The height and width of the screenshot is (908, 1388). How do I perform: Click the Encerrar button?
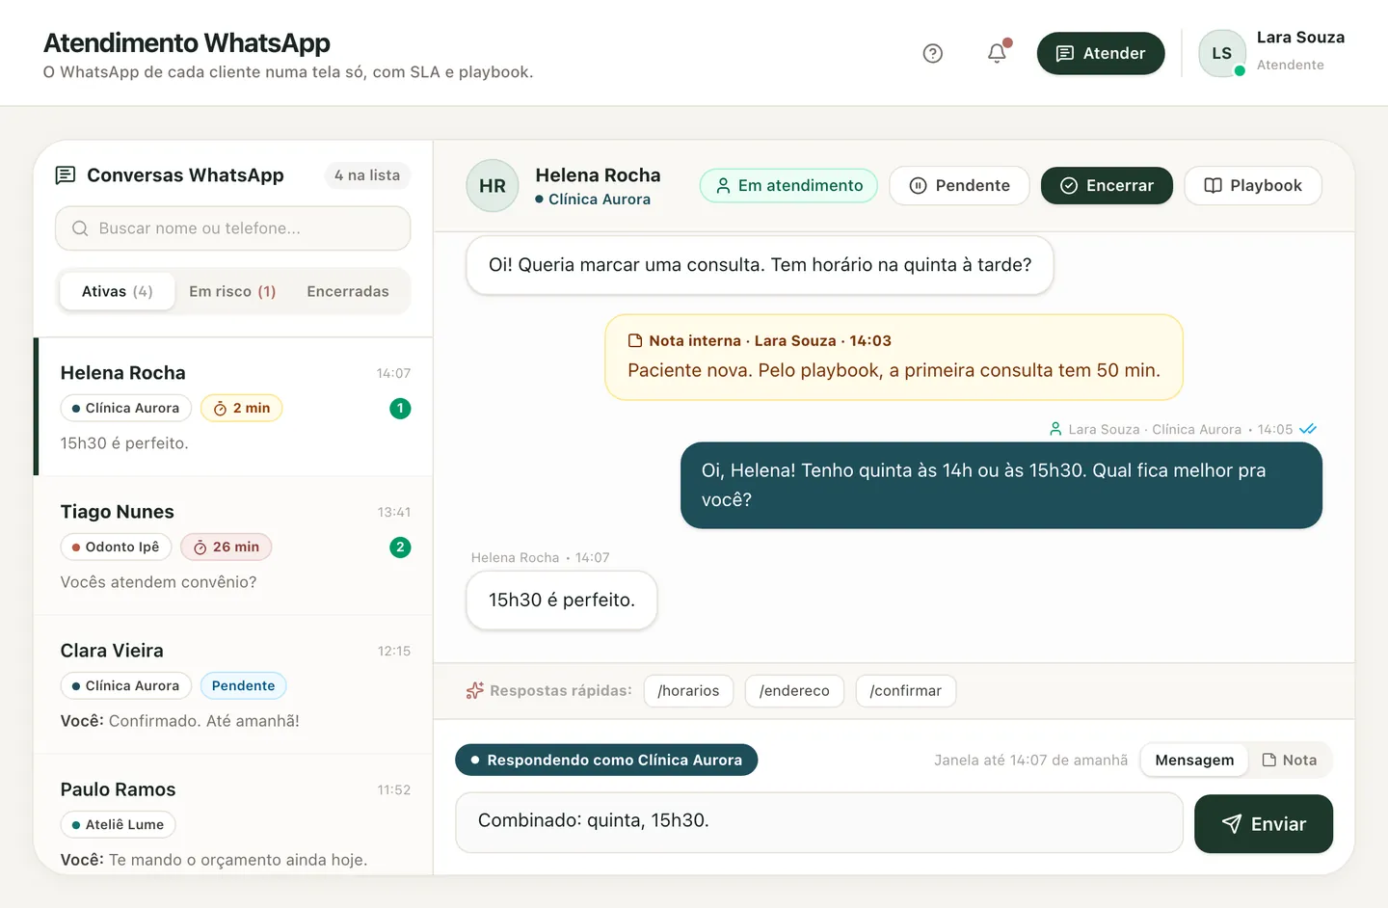click(x=1107, y=186)
